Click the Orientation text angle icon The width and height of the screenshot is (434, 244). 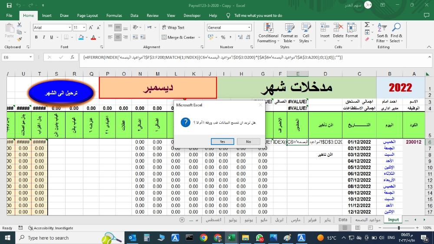135,27
